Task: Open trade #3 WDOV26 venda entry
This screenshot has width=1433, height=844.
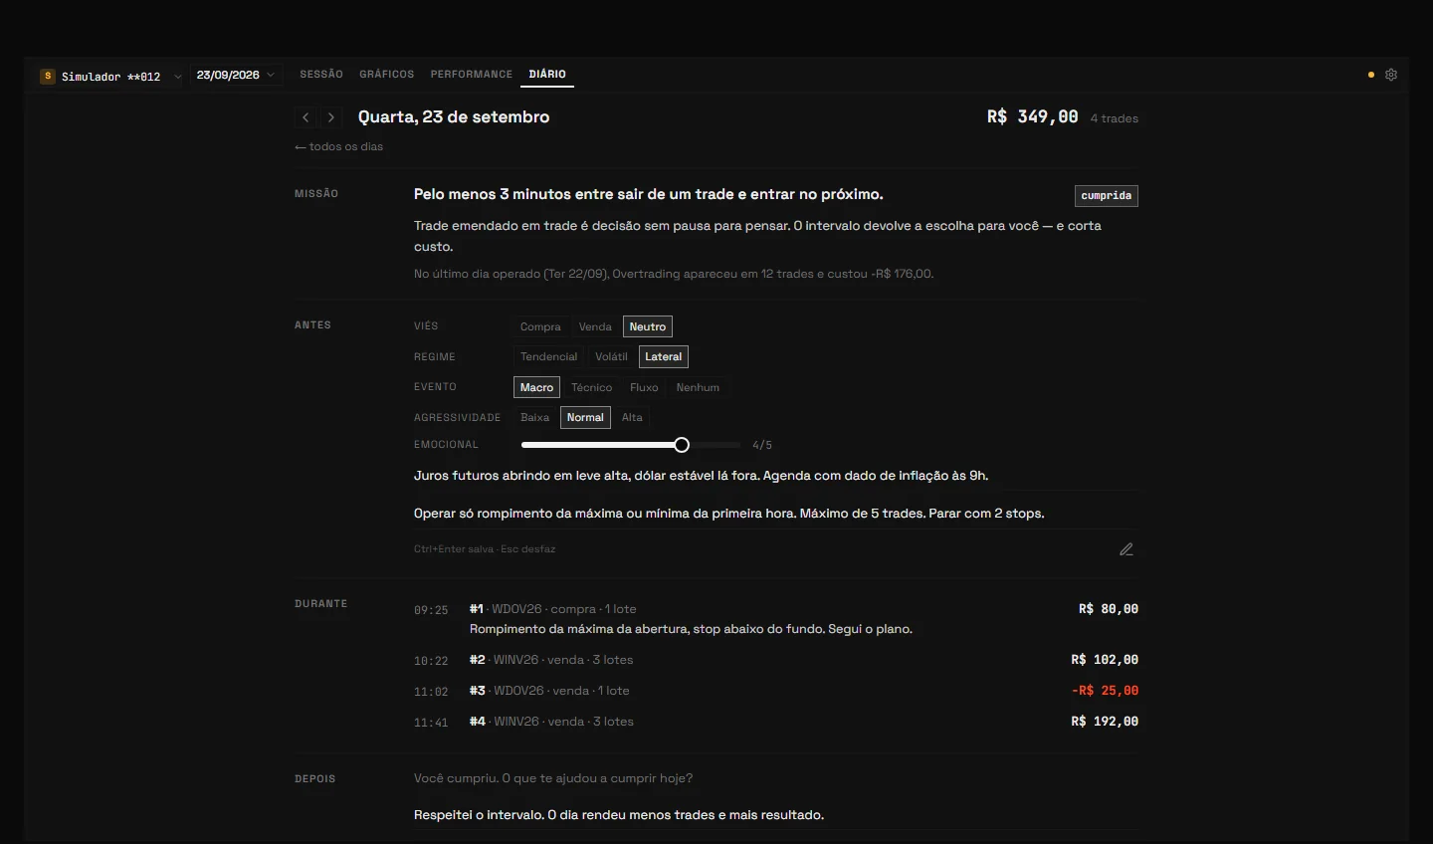Action: pyautogui.click(x=776, y=691)
